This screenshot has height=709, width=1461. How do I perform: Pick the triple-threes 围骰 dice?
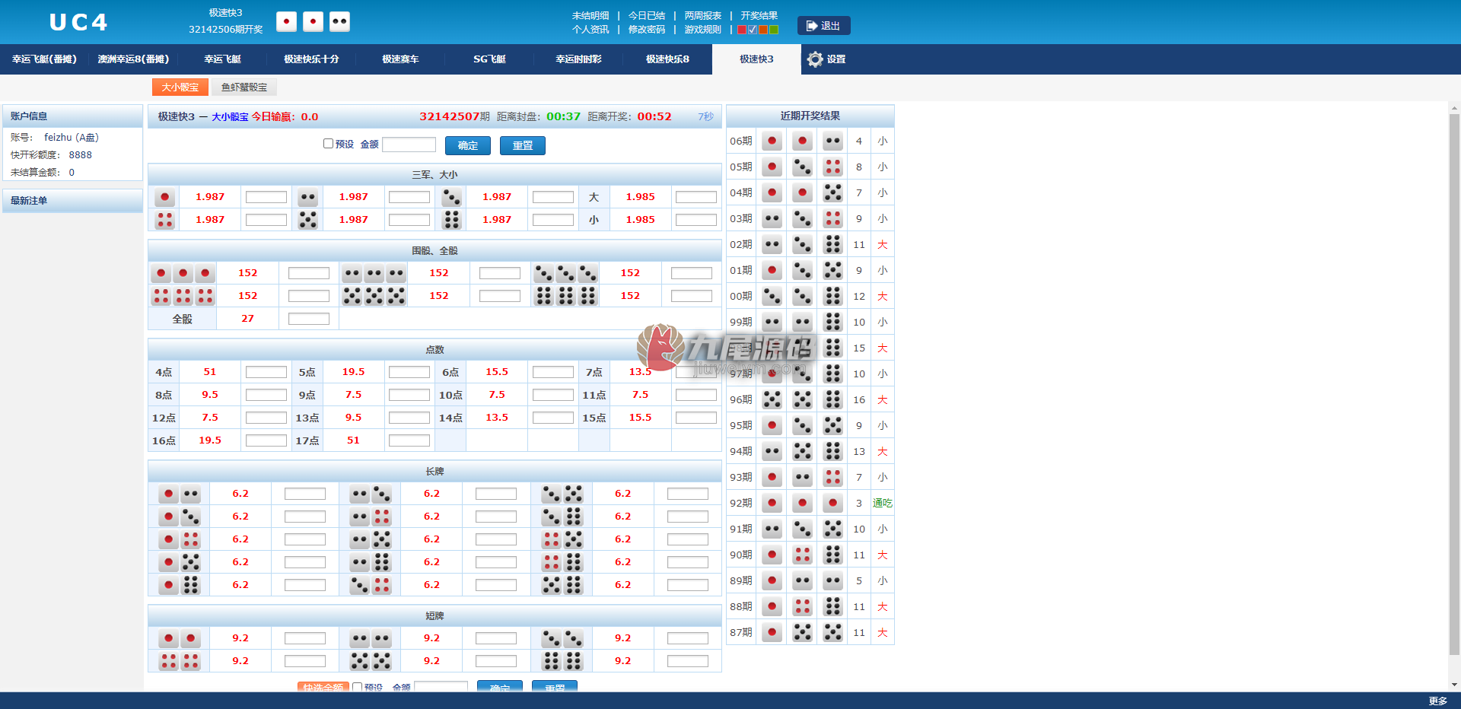click(565, 273)
